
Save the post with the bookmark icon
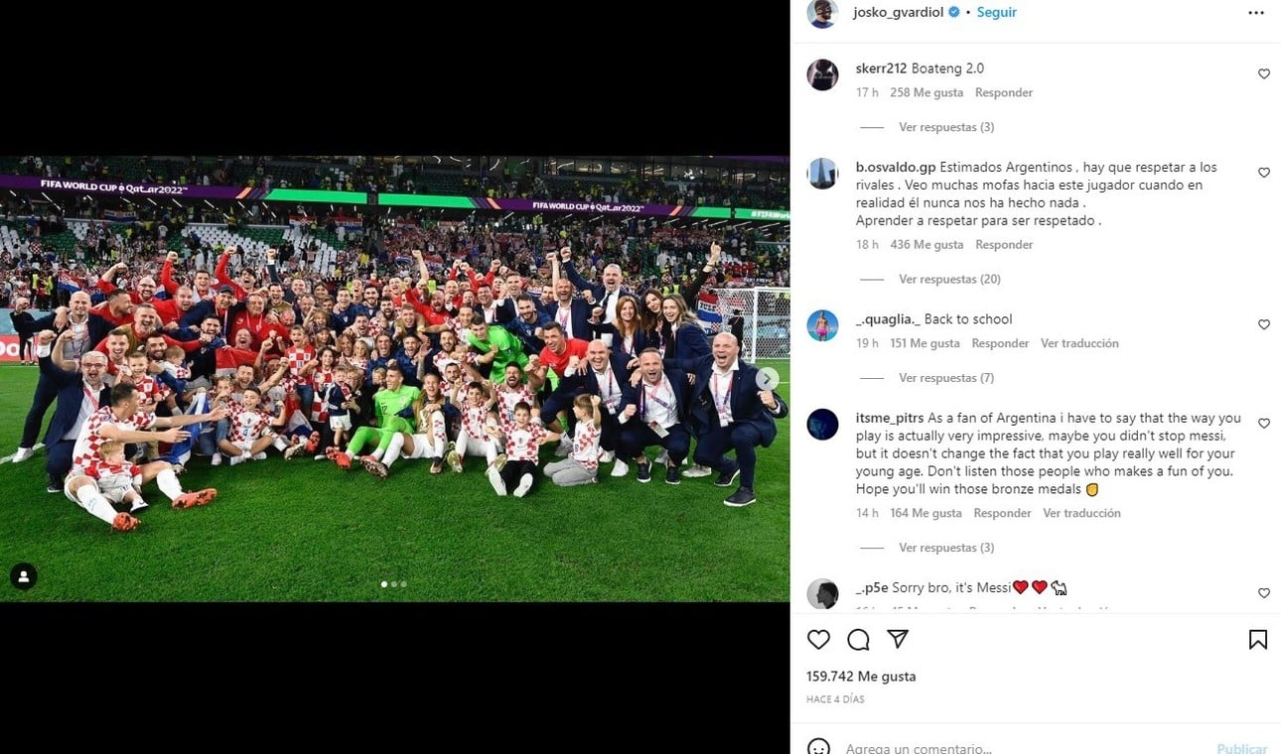click(x=1257, y=640)
